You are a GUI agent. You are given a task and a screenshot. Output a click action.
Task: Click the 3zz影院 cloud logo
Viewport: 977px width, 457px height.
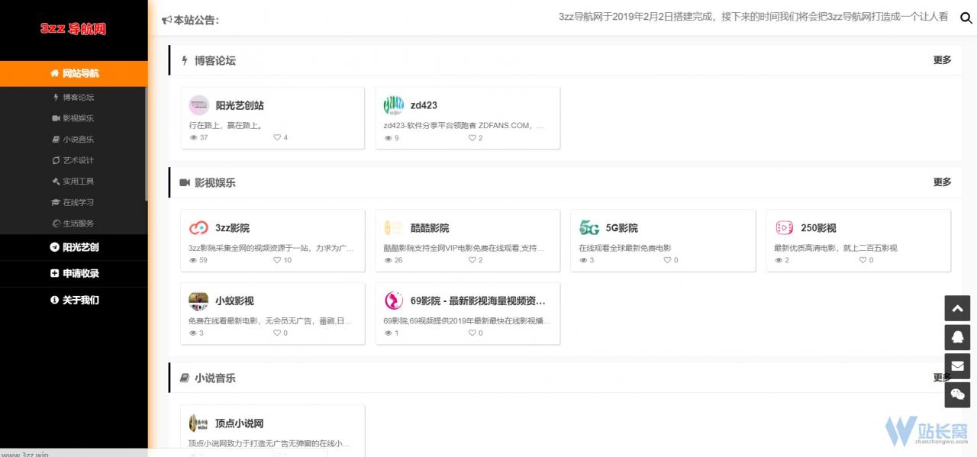click(x=198, y=227)
